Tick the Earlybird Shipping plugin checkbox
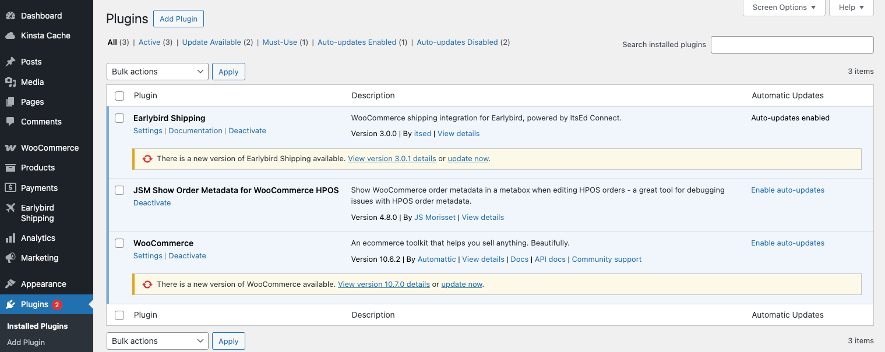Viewport: 885px width, 352px height. 119,118
